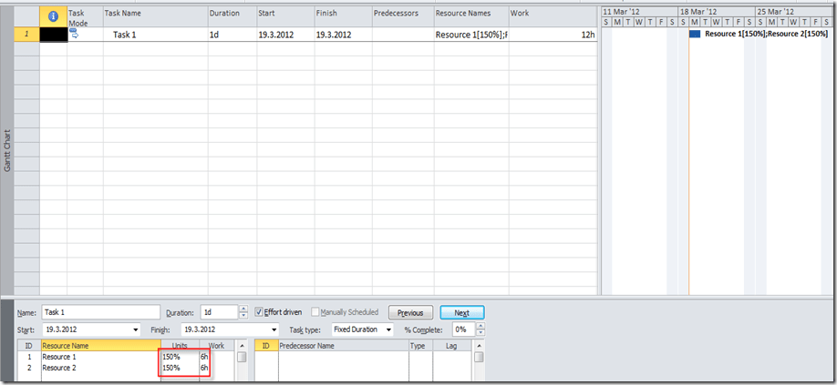This screenshot has width=837, height=385.
Task: Click the Name input field
Action: [100, 312]
